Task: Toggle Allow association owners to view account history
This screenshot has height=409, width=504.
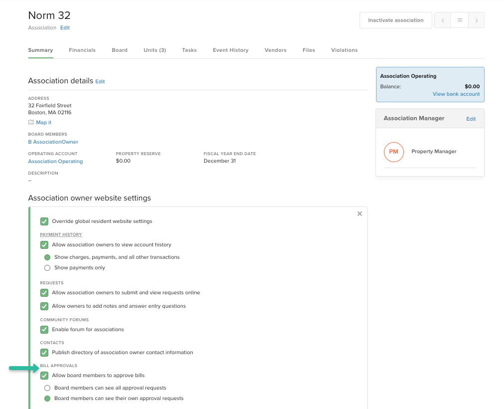Action: (44, 245)
